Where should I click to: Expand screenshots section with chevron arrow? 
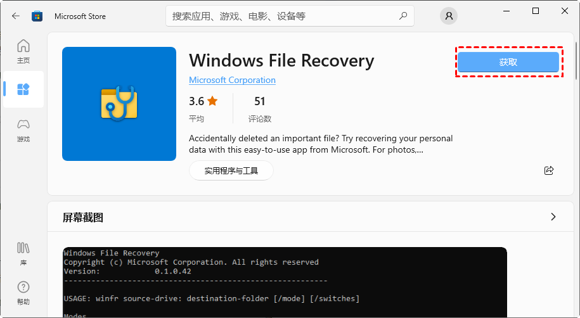[x=553, y=217]
